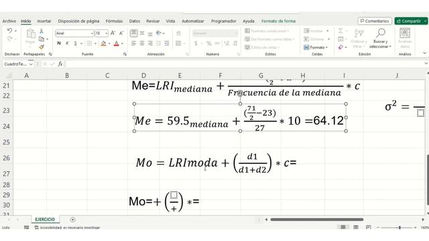Click the macro recording icon in status bar
The image size is (429, 241).
coord(27,228)
